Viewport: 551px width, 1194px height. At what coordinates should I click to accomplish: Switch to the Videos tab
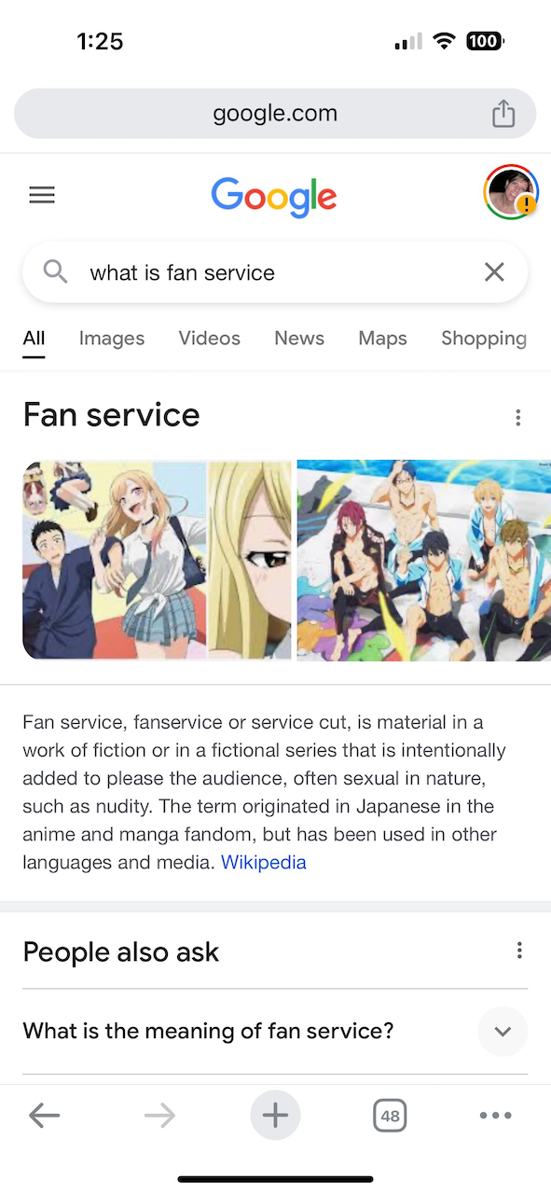pos(210,339)
